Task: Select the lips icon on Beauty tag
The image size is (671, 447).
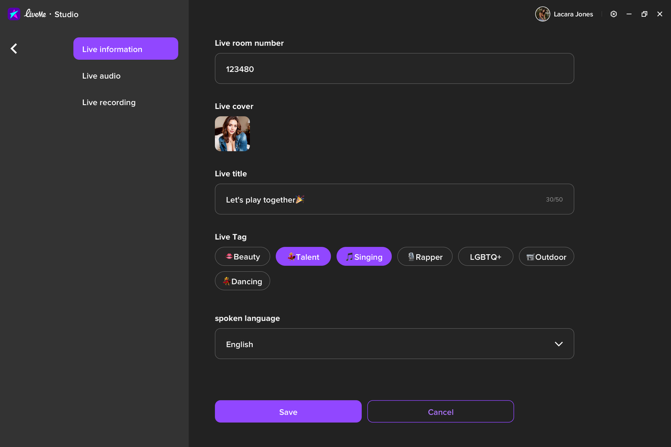Action: tap(230, 256)
